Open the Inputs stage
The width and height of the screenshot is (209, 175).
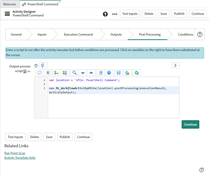coord(42,34)
